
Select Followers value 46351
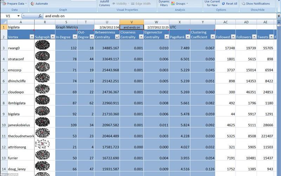tap(246, 89)
